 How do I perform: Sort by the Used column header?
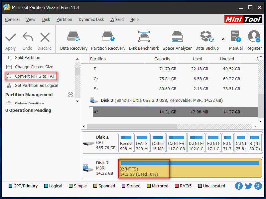point(193,59)
